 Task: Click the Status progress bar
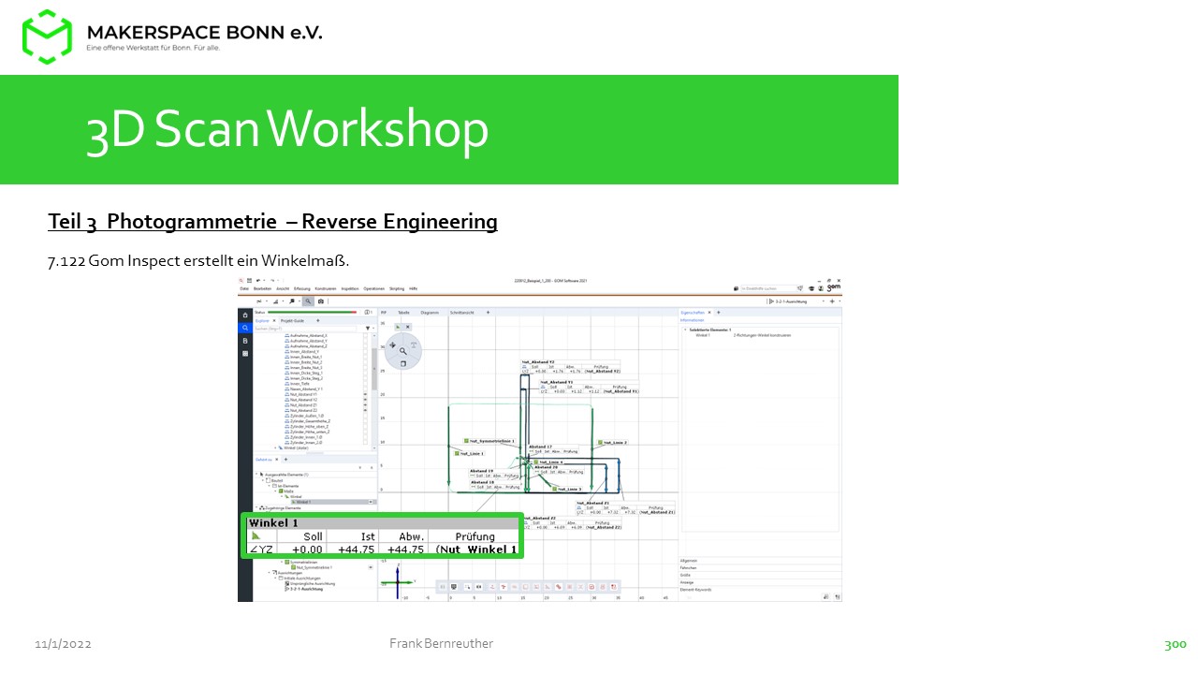pyautogui.click(x=312, y=313)
